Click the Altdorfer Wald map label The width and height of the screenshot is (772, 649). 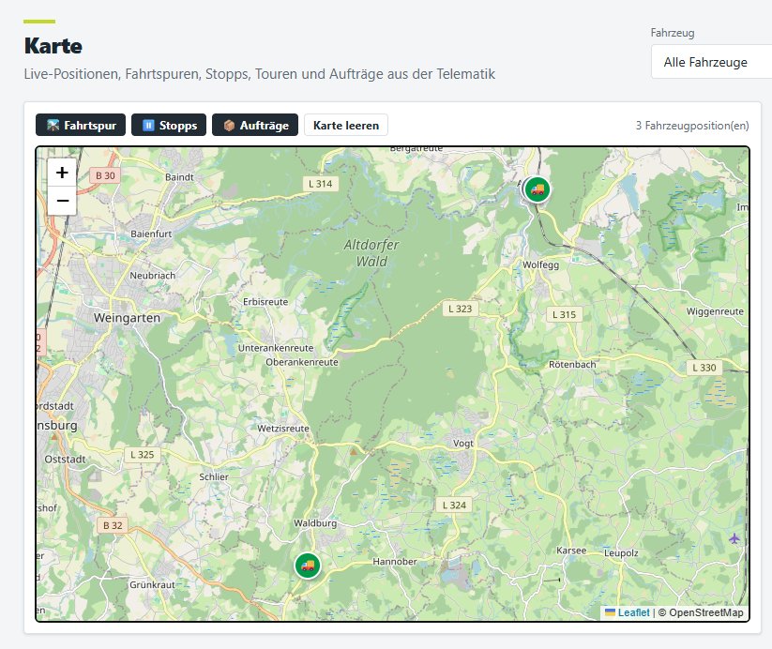[x=371, y=253]
